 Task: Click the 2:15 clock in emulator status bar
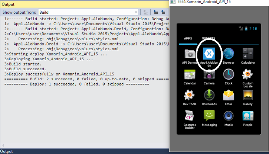(x=253, y=29)
